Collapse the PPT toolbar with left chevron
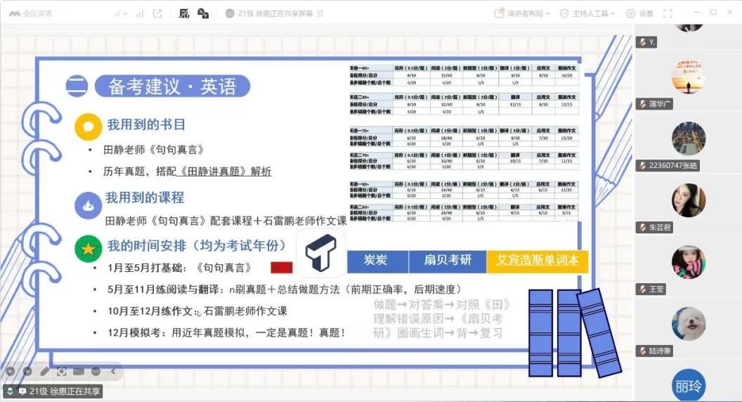The image size is (742, 402). (112, 371)
